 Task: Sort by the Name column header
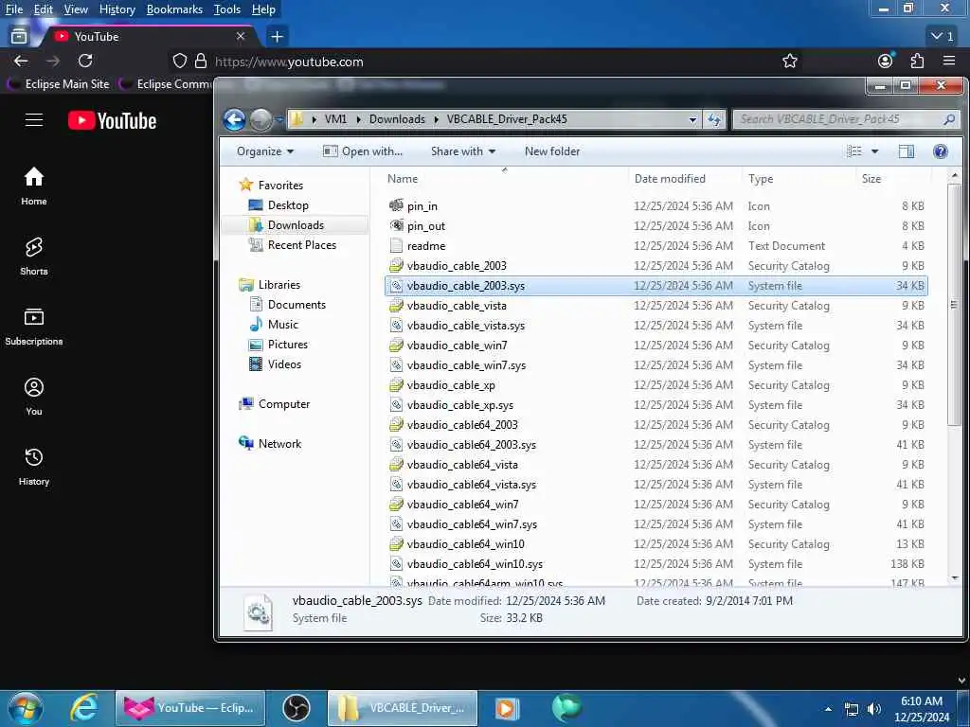click(402, 179)
